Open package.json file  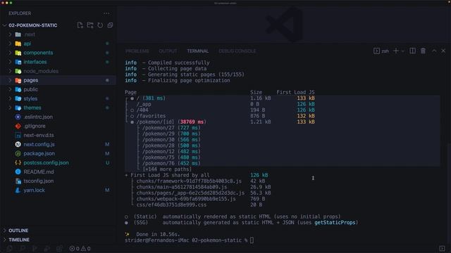pos(39,153)
